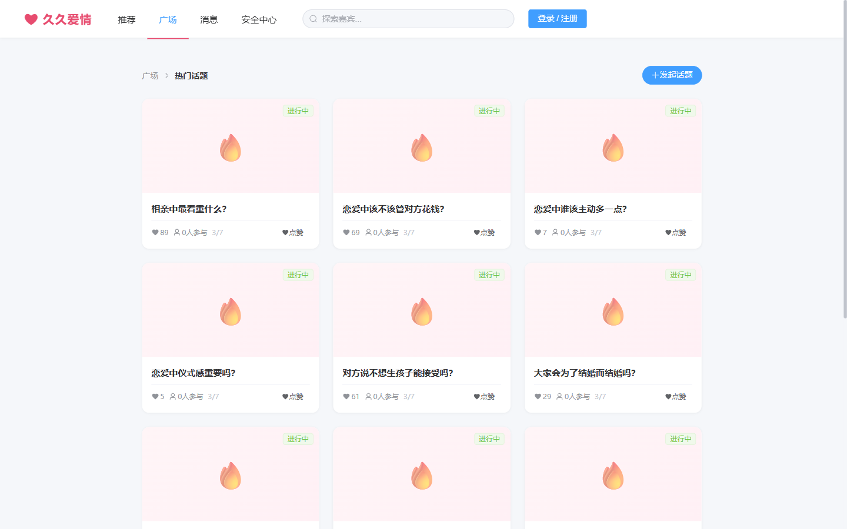The height and width of the screenshot is (529, 847).
Task: Open topic title 恋爱中仪式感重要吗?
Action: click(x=194, y=373)
